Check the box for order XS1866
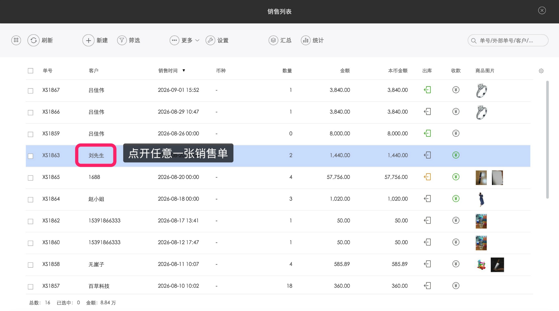 (30, 113)
